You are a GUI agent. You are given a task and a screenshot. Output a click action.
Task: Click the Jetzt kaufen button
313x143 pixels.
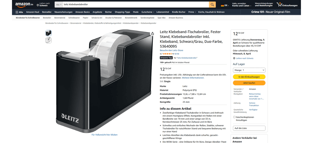[x=249, y=83]
